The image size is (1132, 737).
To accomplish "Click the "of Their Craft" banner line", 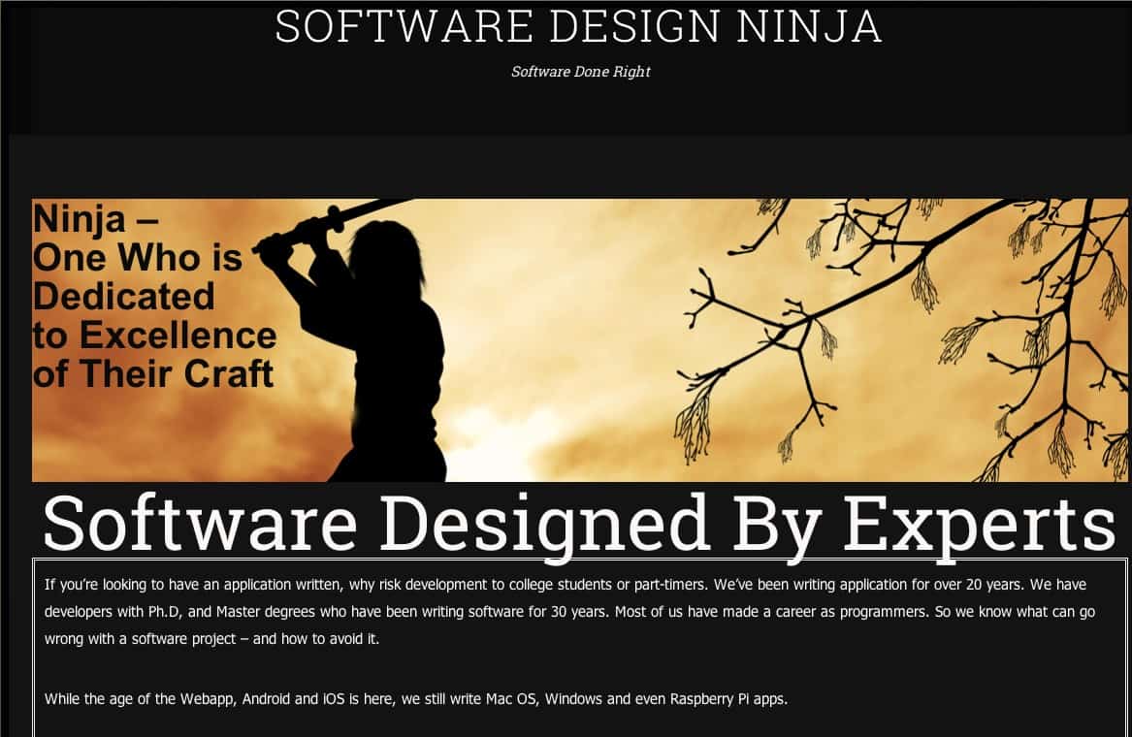I will coord(153,374).
